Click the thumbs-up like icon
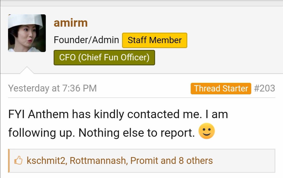 click(x=18, y=160)
